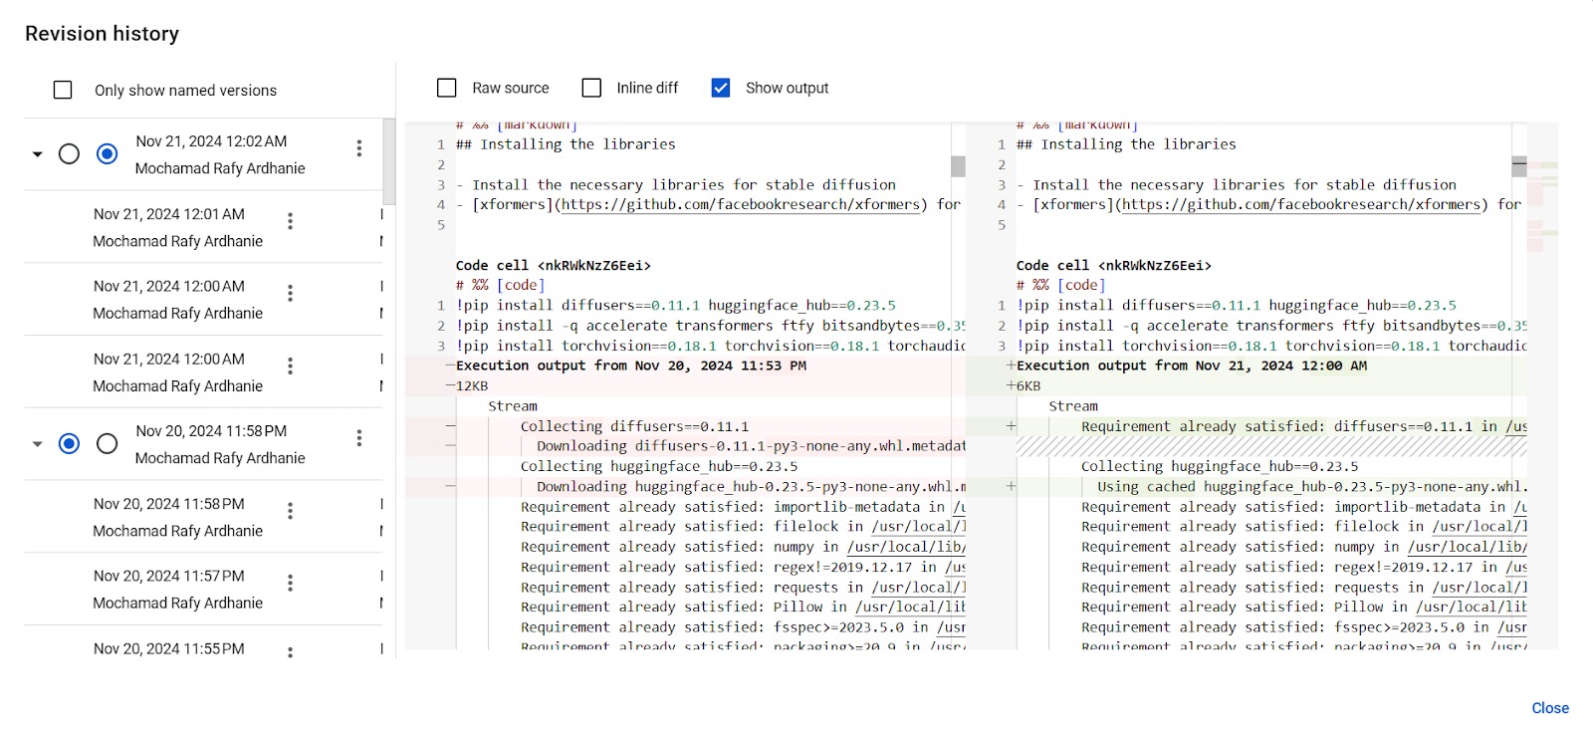Open three-dot menu for first Nov 21 12:00 AM revision
This screenshot has width=1593, height=732.
[x=290, y=293]
